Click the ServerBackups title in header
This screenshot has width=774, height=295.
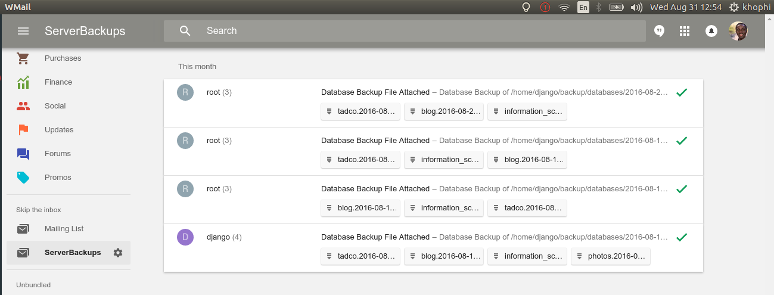[85, 31]
